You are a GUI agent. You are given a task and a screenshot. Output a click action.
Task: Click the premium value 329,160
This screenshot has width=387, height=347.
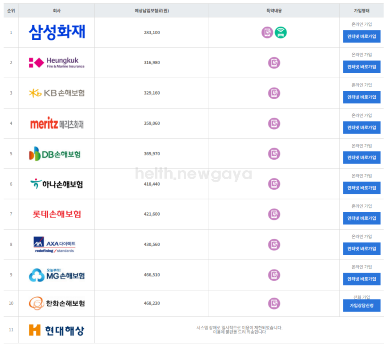coord(152,93)
